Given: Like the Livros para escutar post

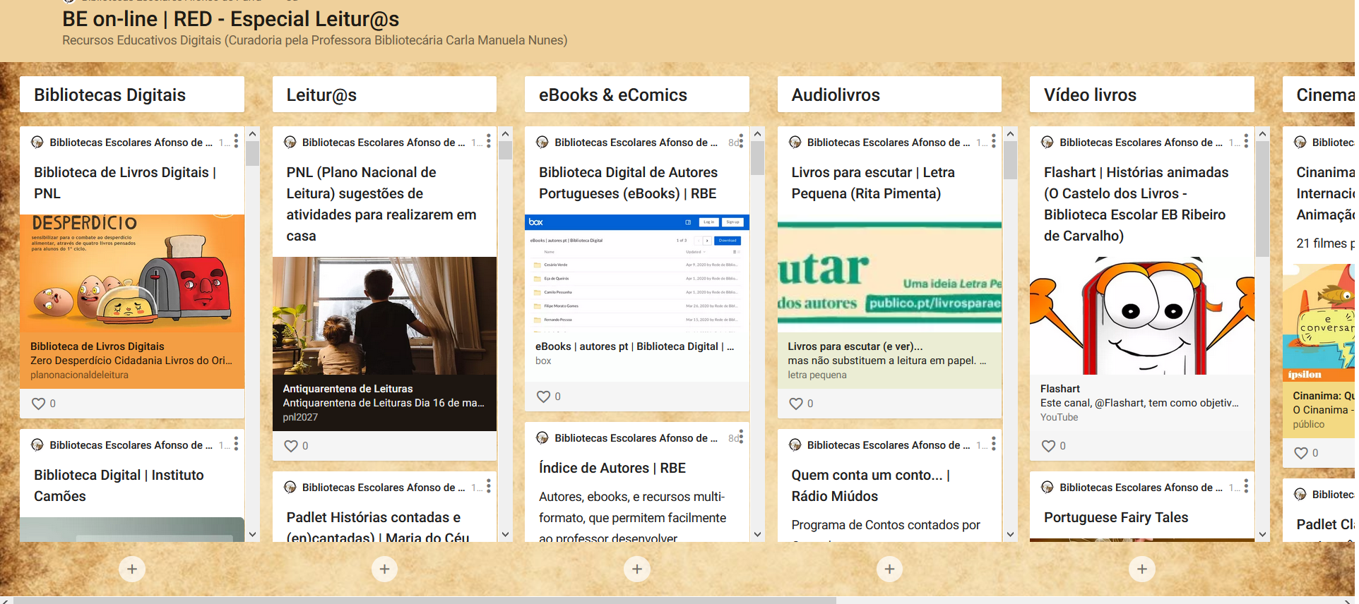Looking at the screenshot, I should click(x=795, y=404).
